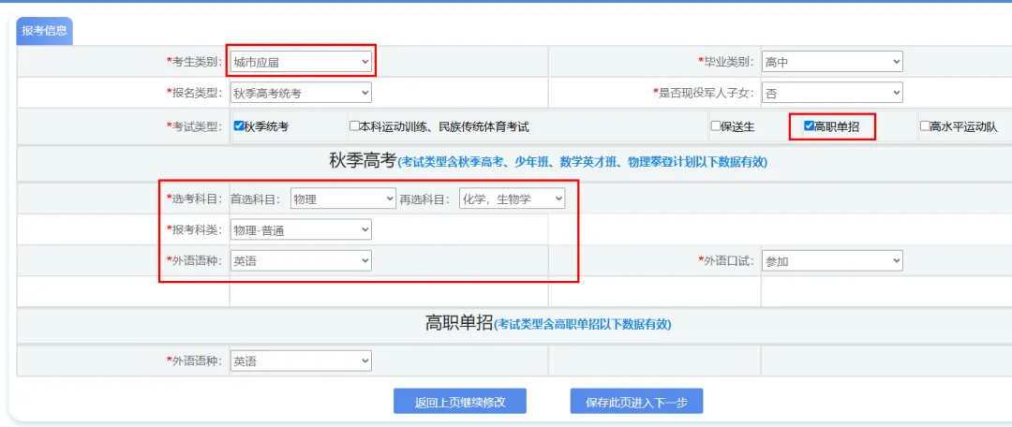Uncheck the 秋季统考 checkbox
Screen dimensions: 1012x427
(238, 125)
